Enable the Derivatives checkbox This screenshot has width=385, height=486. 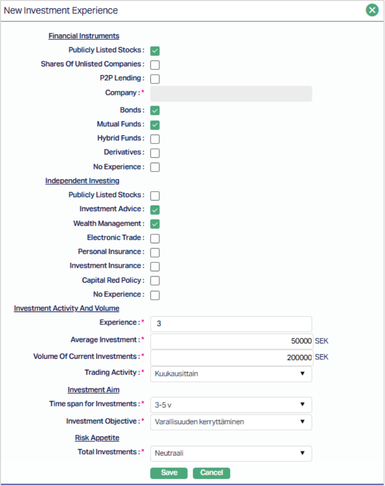point(155,153)
